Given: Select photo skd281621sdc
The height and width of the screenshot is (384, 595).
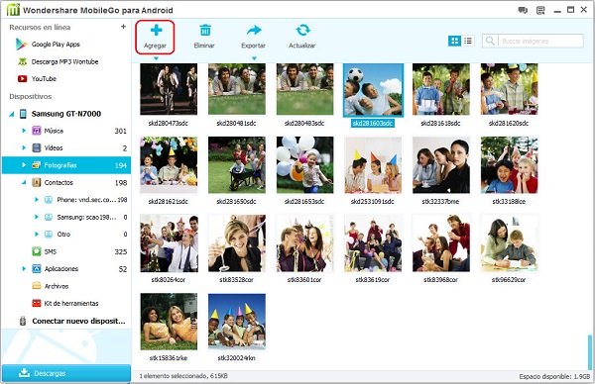Looking at the screenshot, I should pyautogui.click(x=169, y=165).
